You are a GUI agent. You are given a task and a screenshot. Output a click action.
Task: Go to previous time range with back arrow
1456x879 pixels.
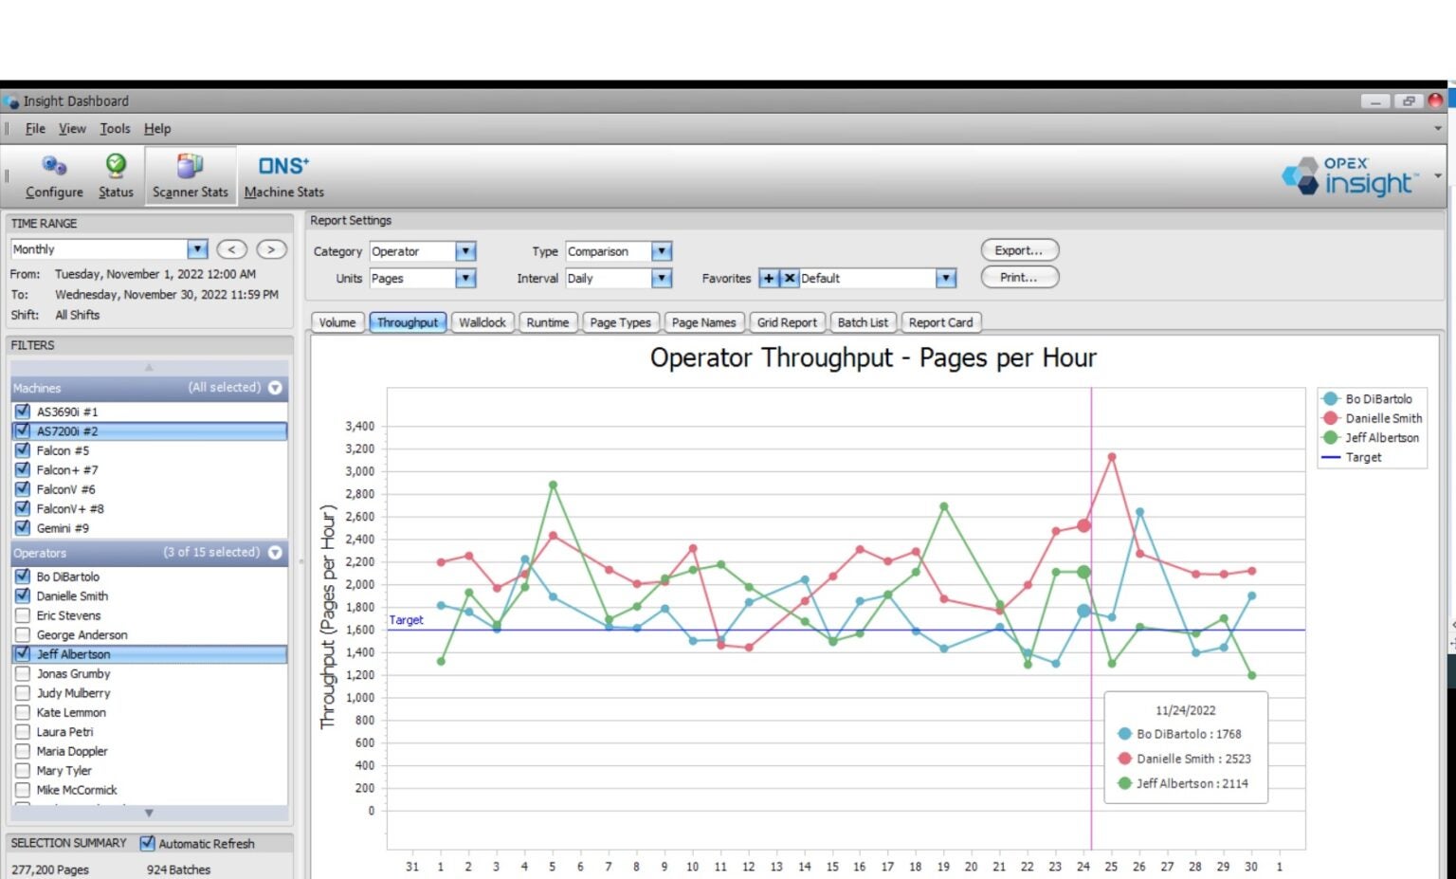[230, 248]
